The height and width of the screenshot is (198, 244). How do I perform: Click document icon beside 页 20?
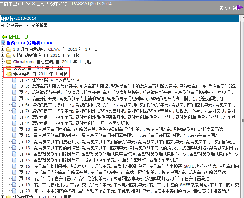(x=14, y=191)
